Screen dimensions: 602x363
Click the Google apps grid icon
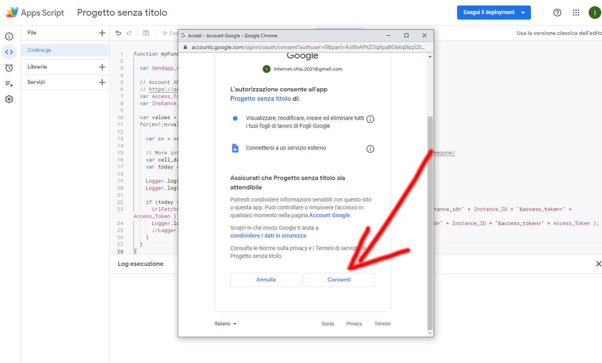click(576, 13)
